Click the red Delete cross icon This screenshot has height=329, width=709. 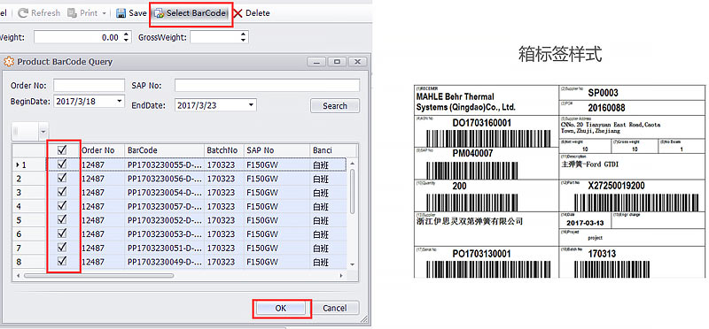click(x=238, y=13)
